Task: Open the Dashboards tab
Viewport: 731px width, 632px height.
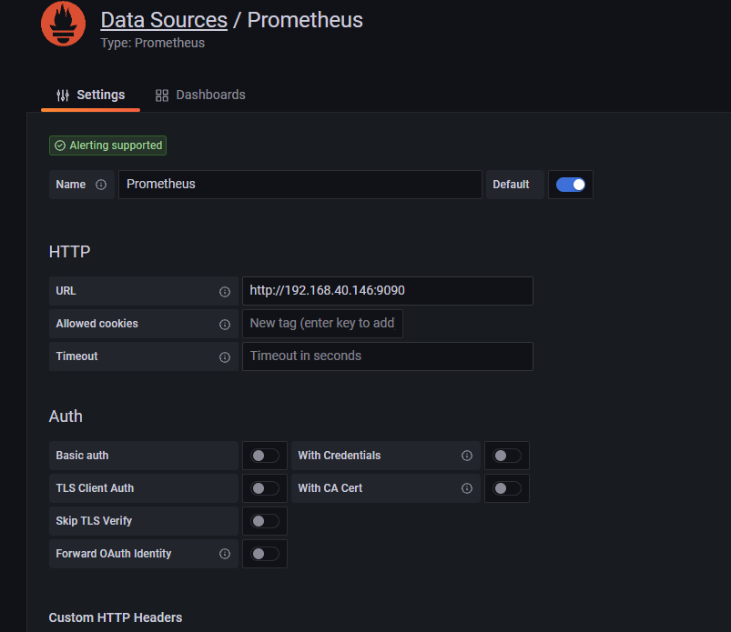Action: coord(200,95)
